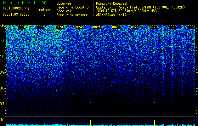Image resolution: width=198 pixels, height=126 pixels.
Task: Click the ICOM IC-575 receiver text
Action: (x=126, y=11)
